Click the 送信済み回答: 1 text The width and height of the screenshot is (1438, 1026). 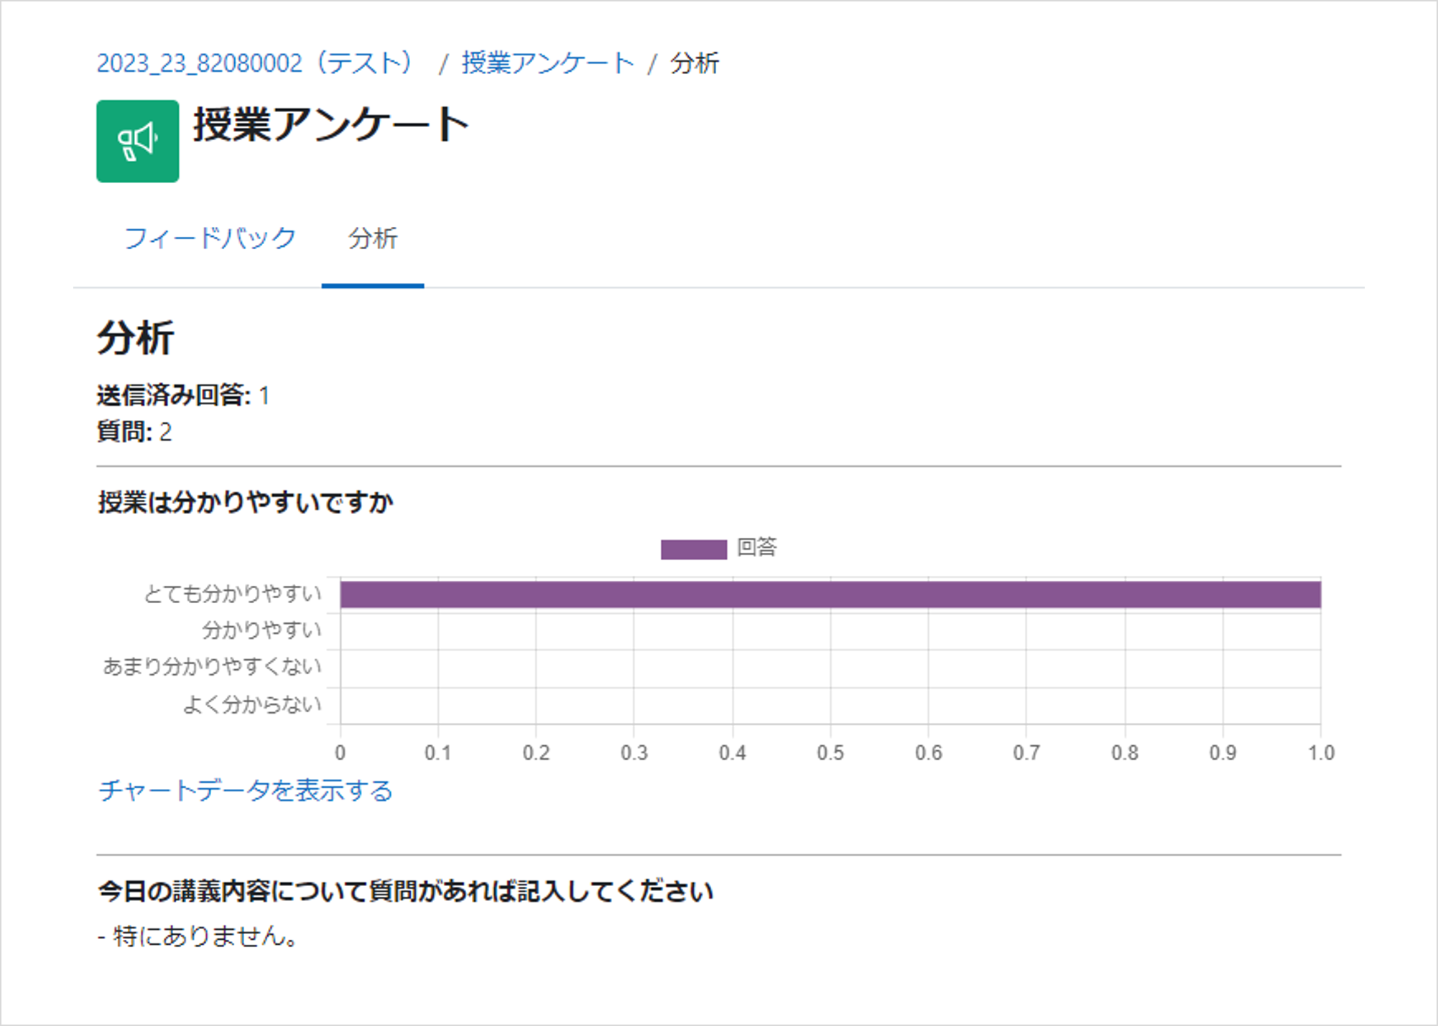pos(183,395)
